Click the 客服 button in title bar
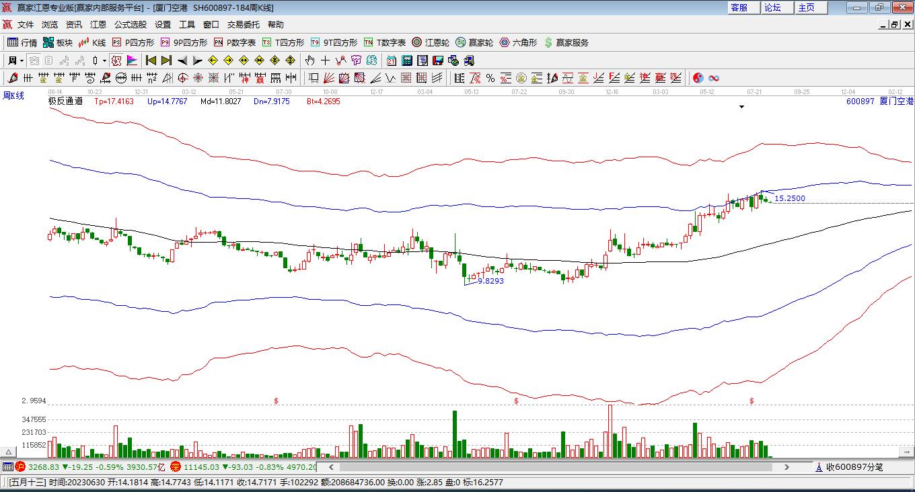 (x=739, y=7)
